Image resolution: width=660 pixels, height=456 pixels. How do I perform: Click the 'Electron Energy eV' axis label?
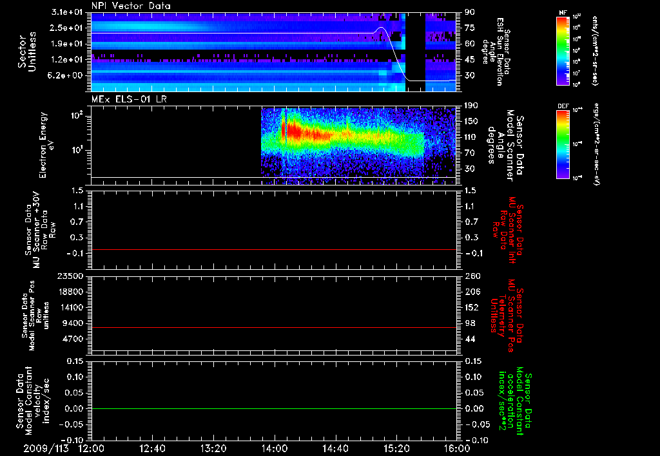tap(46, 145)
